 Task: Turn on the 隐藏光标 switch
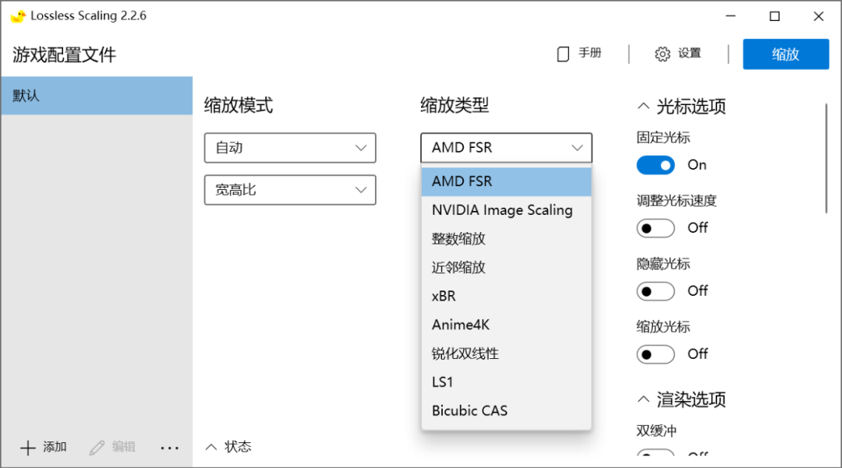(x=655, y=290)
